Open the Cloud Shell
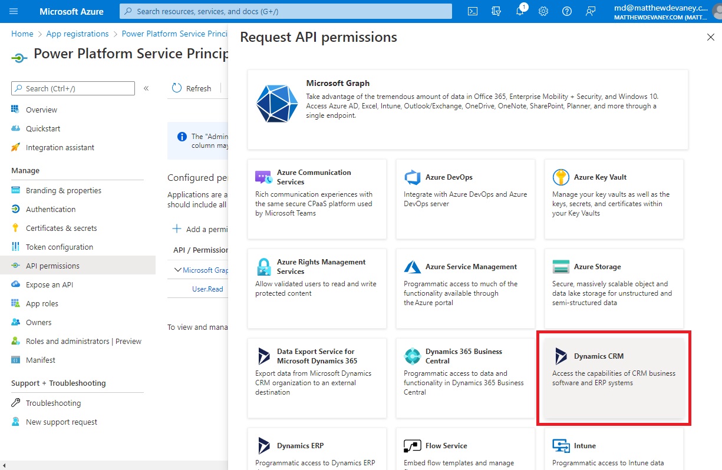The height and width of the screenshot is (470, 722). tap(472, 11)
